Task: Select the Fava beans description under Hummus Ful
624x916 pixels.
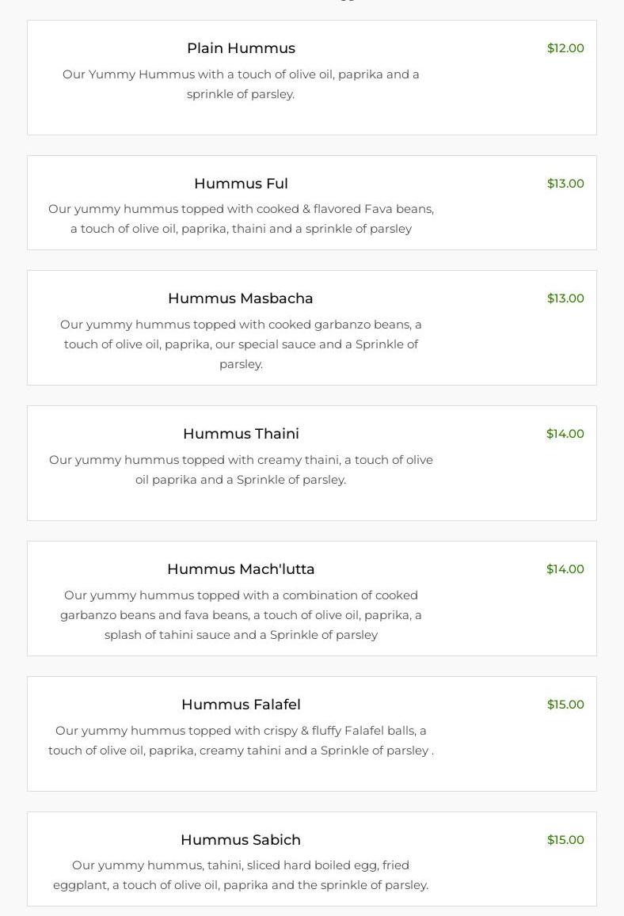Action: pyautogui.click(x=241, y=219)
